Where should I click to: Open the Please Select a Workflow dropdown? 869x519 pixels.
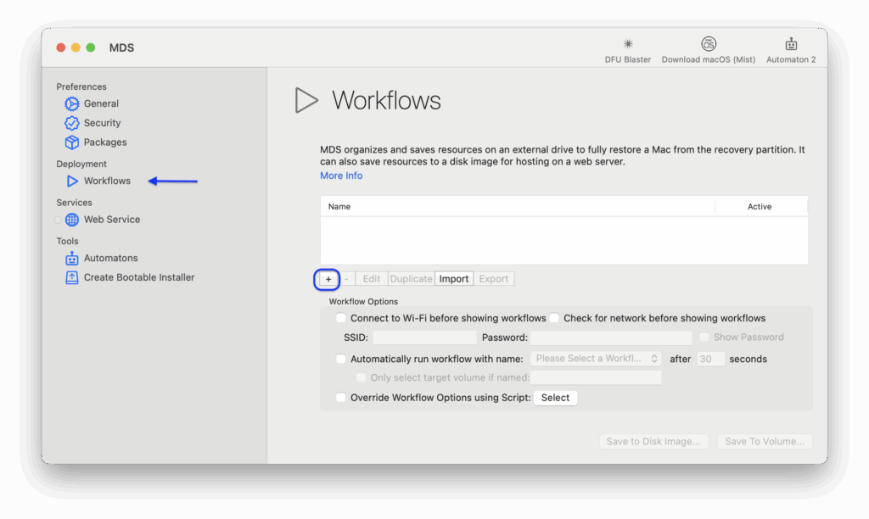pyautogui.click(x=596, y=359)
